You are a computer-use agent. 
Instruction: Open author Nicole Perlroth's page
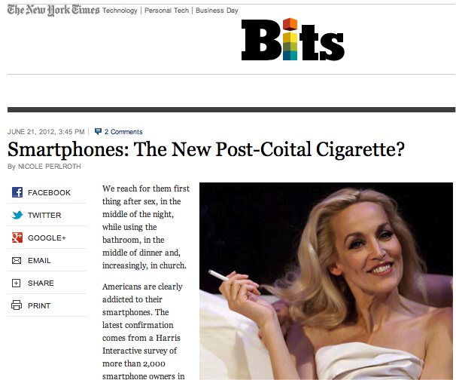click(x=50, y=167)
